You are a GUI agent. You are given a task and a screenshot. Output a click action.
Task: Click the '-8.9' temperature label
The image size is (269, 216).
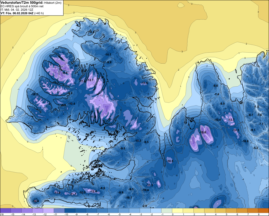(x=102, y=188)
